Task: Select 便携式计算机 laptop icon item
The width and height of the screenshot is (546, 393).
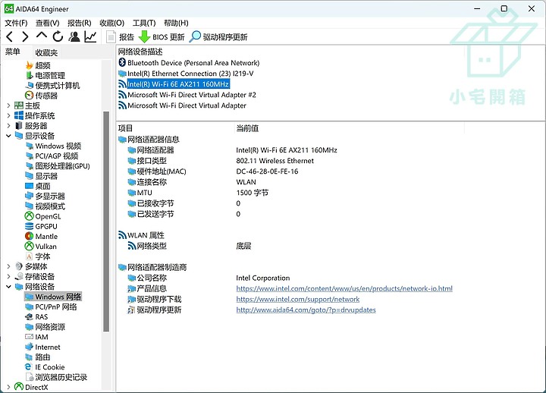Action: point(52,86)
